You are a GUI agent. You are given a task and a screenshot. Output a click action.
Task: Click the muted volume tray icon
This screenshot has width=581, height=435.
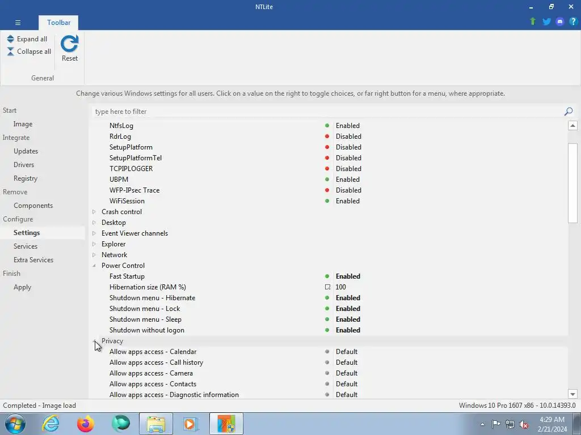coord(524,424)
